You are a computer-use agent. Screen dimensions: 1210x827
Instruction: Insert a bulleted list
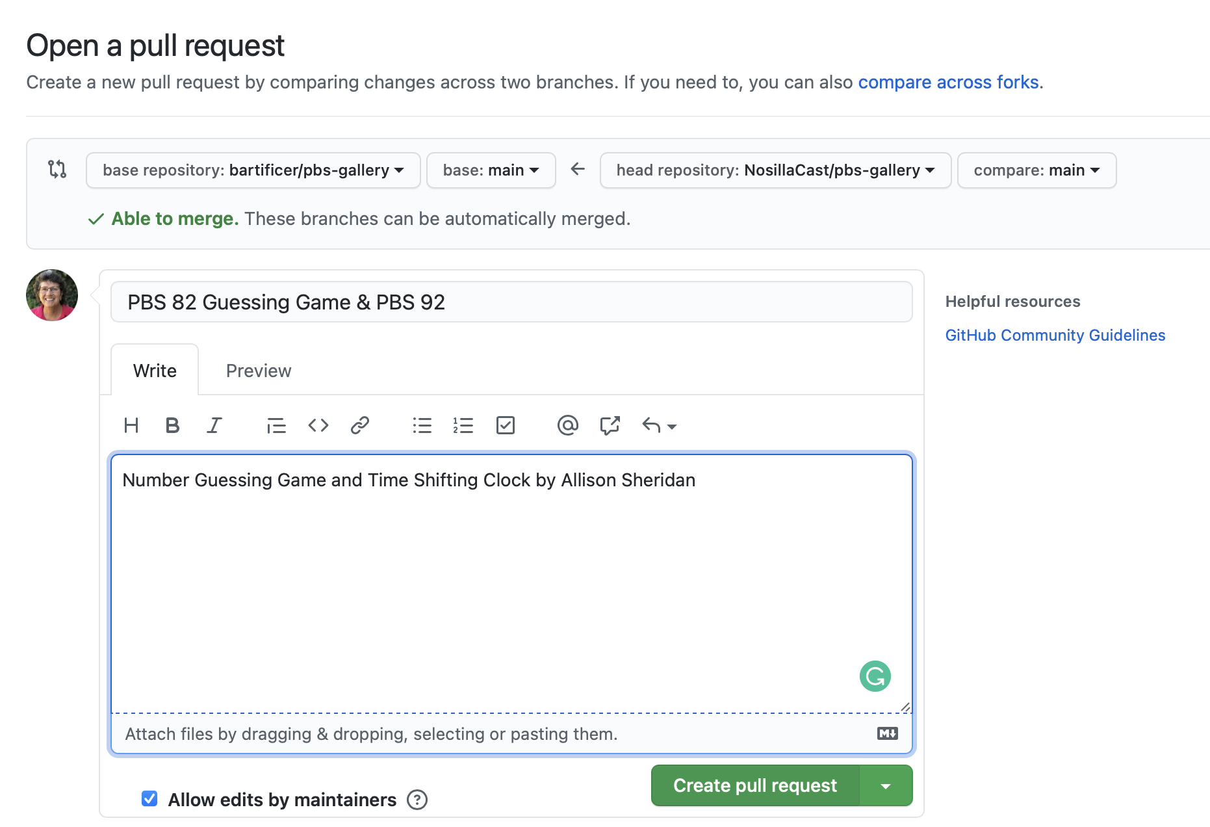422,425
